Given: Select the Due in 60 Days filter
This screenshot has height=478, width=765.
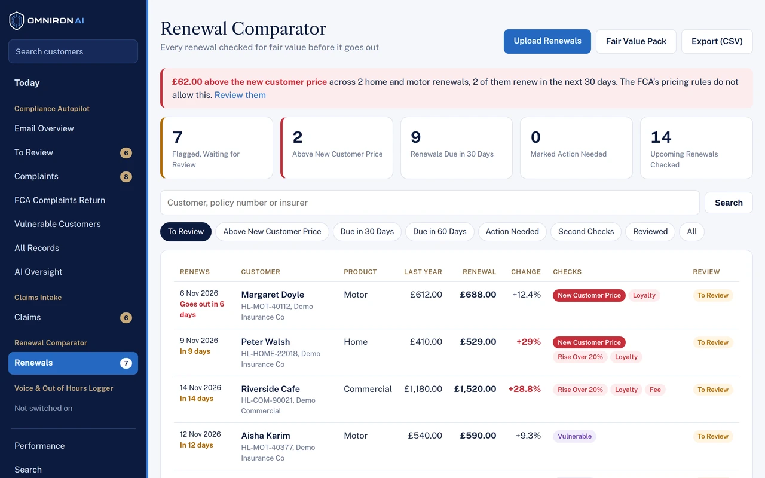Looking at the screenshot, I should pyautogui.click(x=440, y=232).
